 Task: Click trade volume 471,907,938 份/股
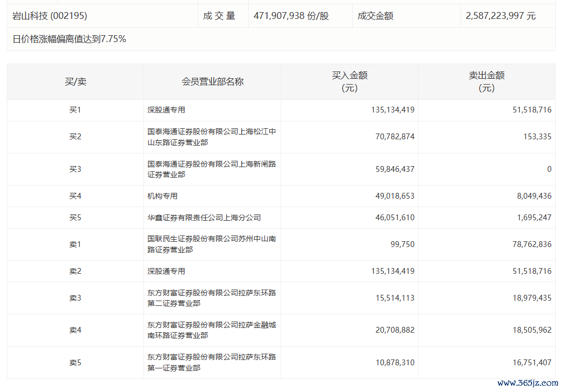(291, 16)
